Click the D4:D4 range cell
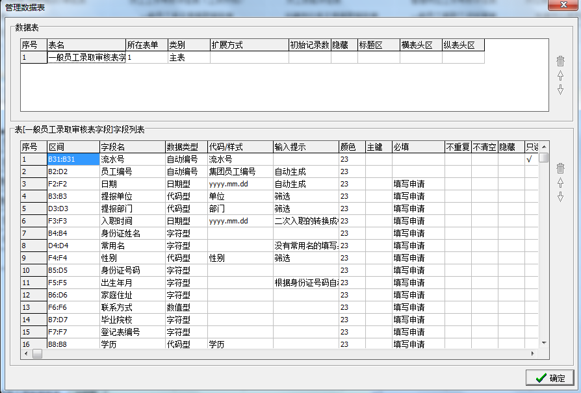The height and width of the screenshot is (393, 581). tap(73, 246)
